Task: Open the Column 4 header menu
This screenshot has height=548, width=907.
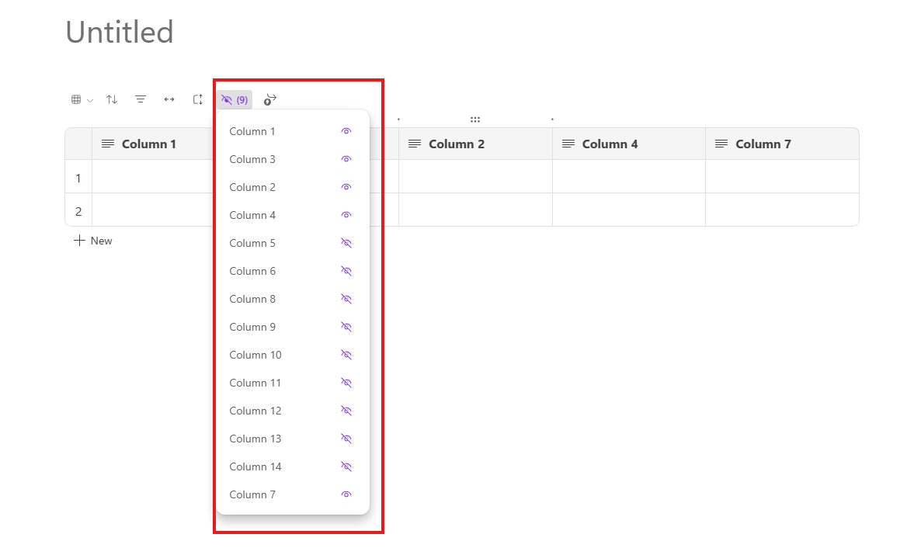Action: (x=570, y=144)
